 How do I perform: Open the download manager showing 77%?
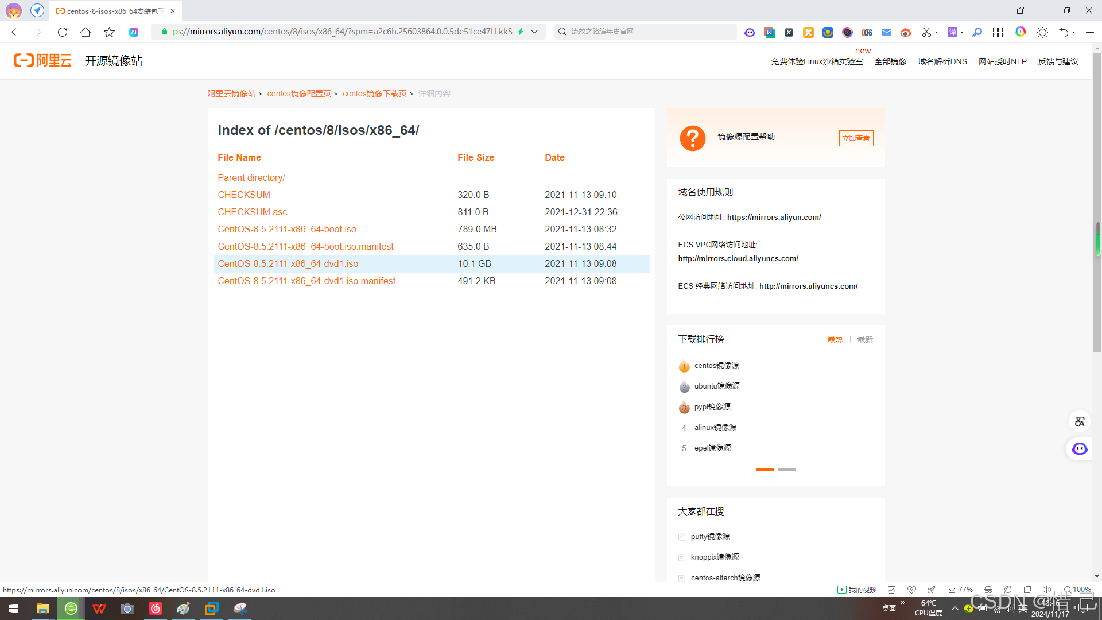click(960, 590)
